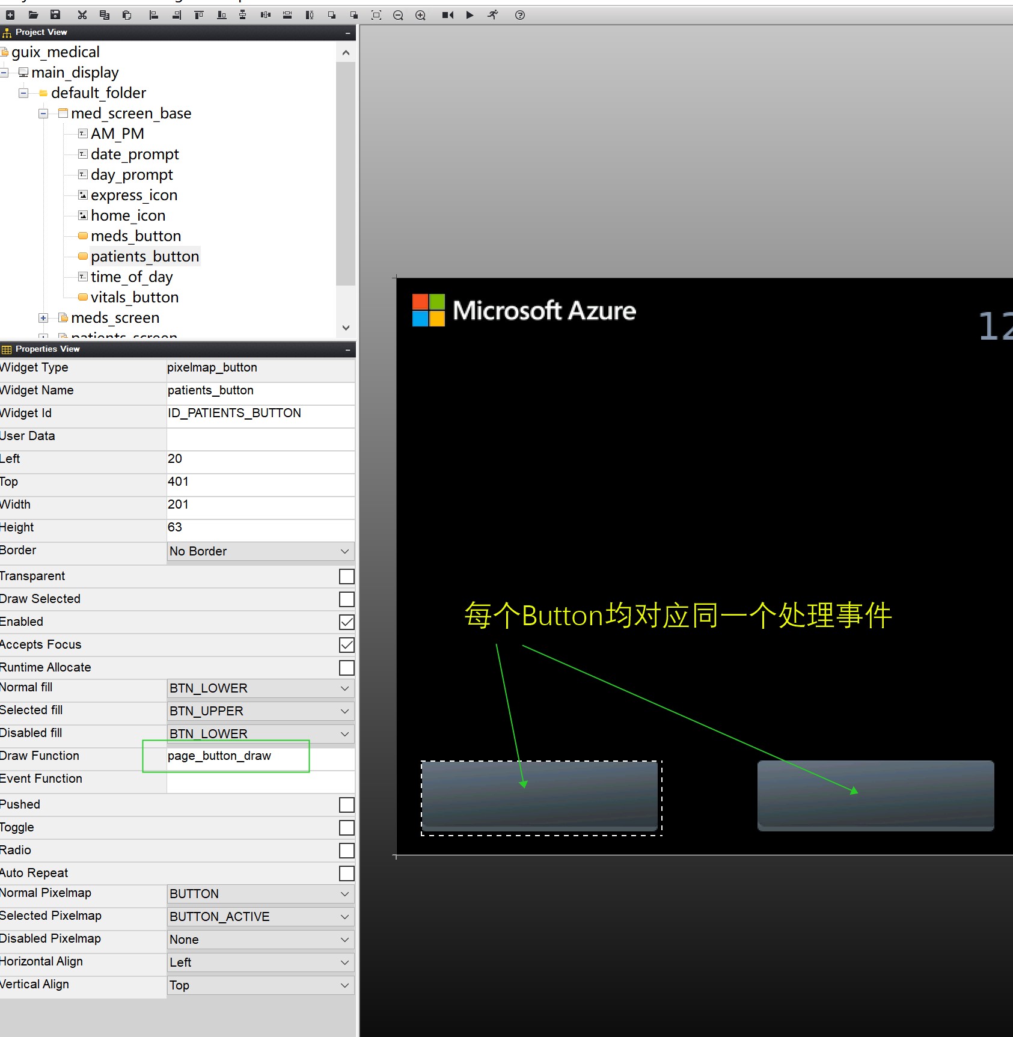Align selected widgets left
Screen dimensions: 1013x1037
pyautogui.click(x=154, y=15)
